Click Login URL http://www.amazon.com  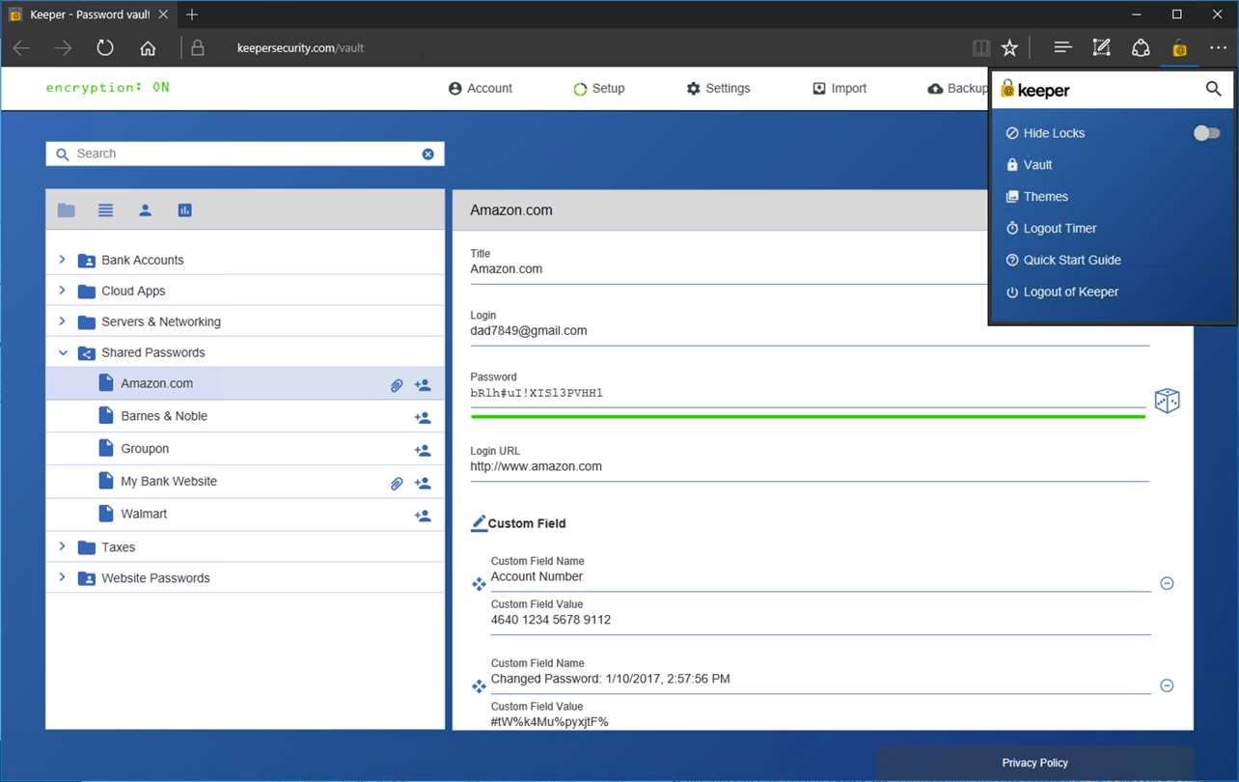(536, 466)
